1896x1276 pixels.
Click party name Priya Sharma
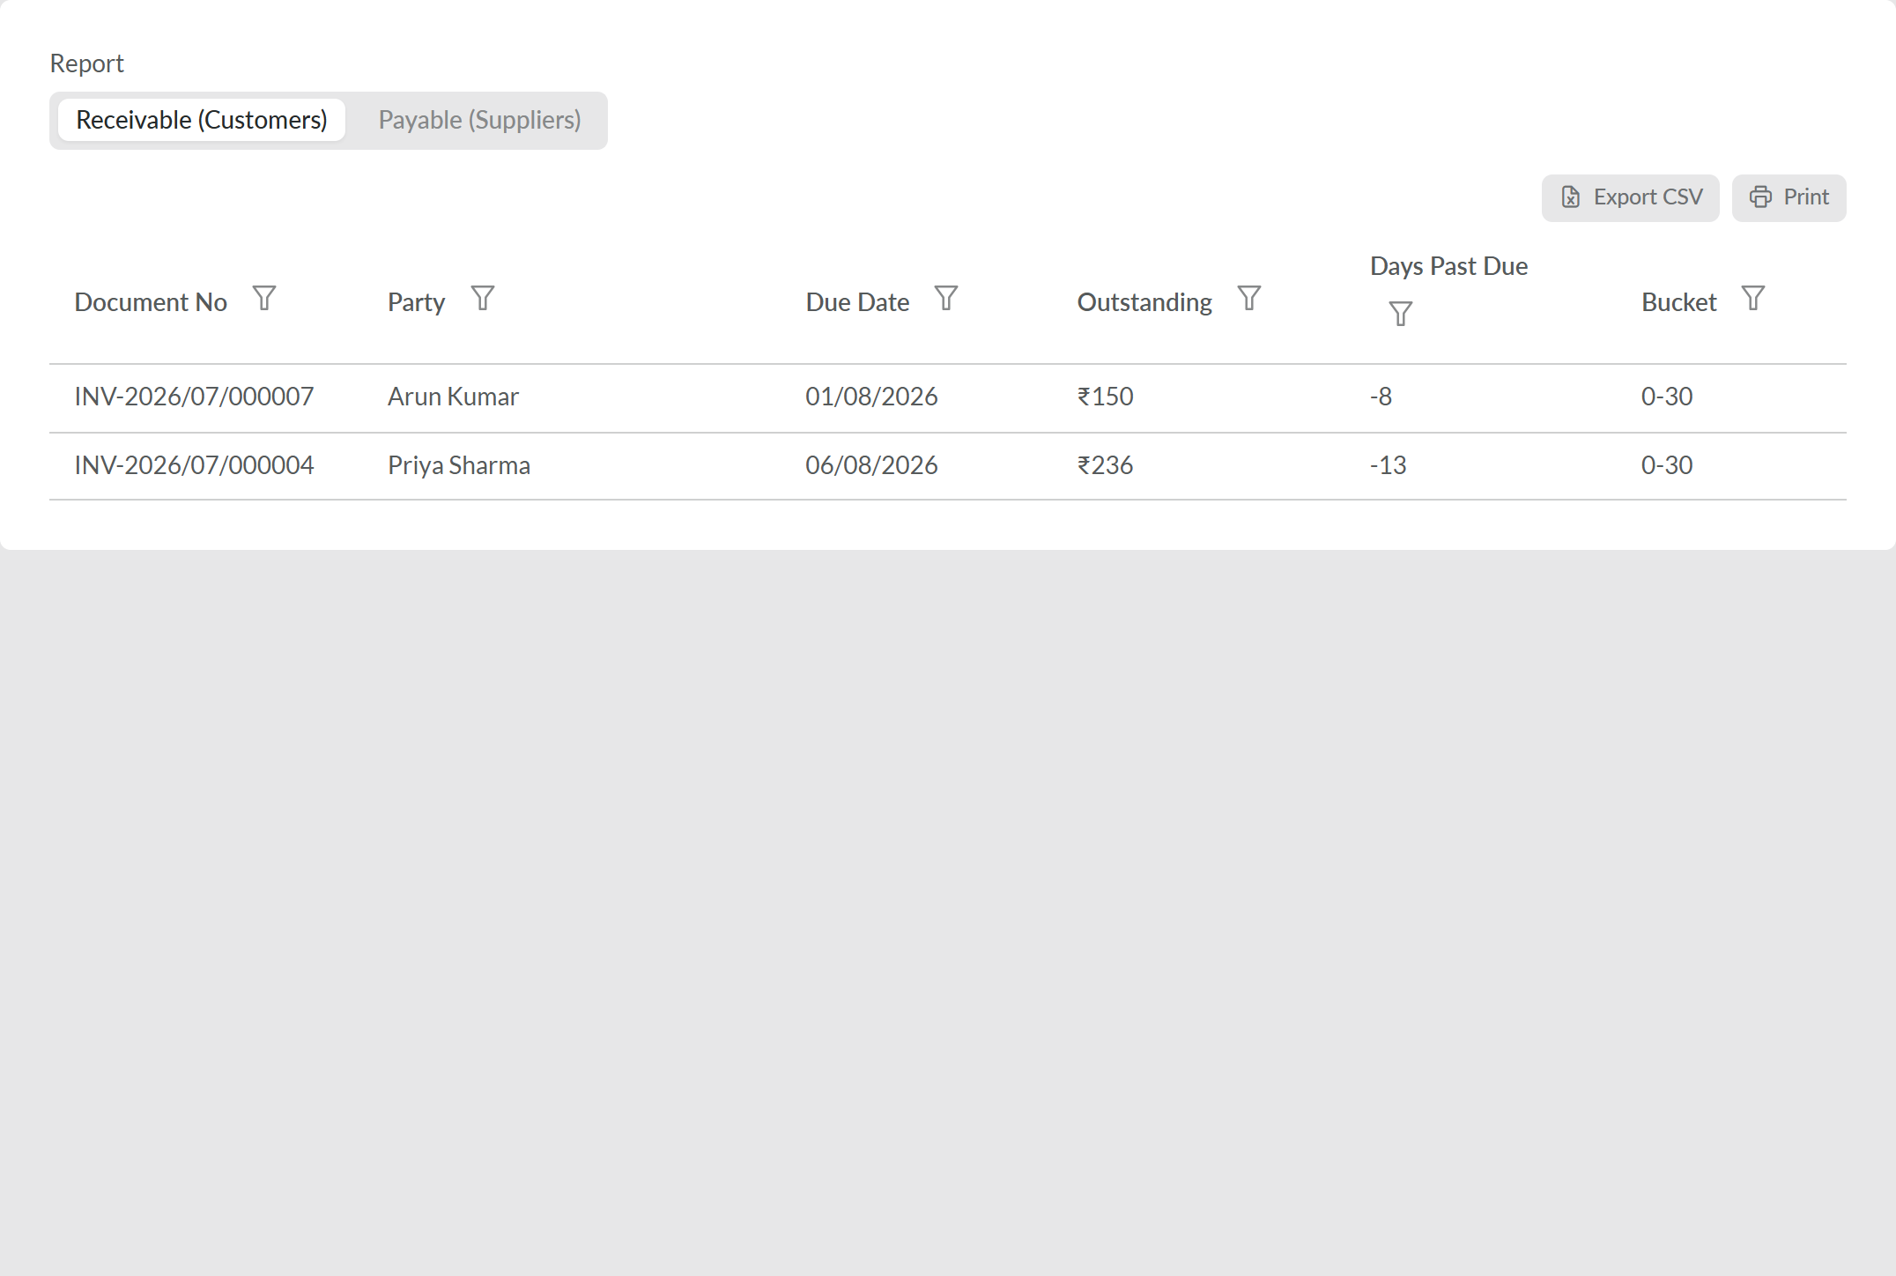pos(459,465)
